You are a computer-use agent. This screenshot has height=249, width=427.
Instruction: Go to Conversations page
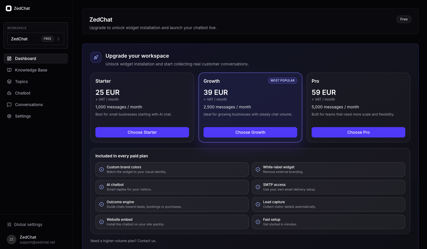coord(29,105)
